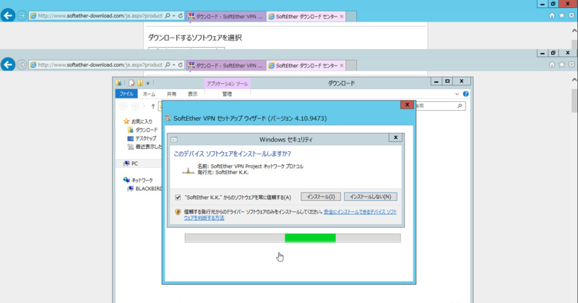
Task: Switch to SoftEther ダウンロード センター tab in lower IE
Action: (x=306, y=66)
